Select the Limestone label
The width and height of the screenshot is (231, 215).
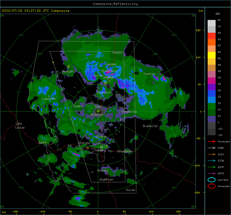pyautogui.click(x=49, y=99)
